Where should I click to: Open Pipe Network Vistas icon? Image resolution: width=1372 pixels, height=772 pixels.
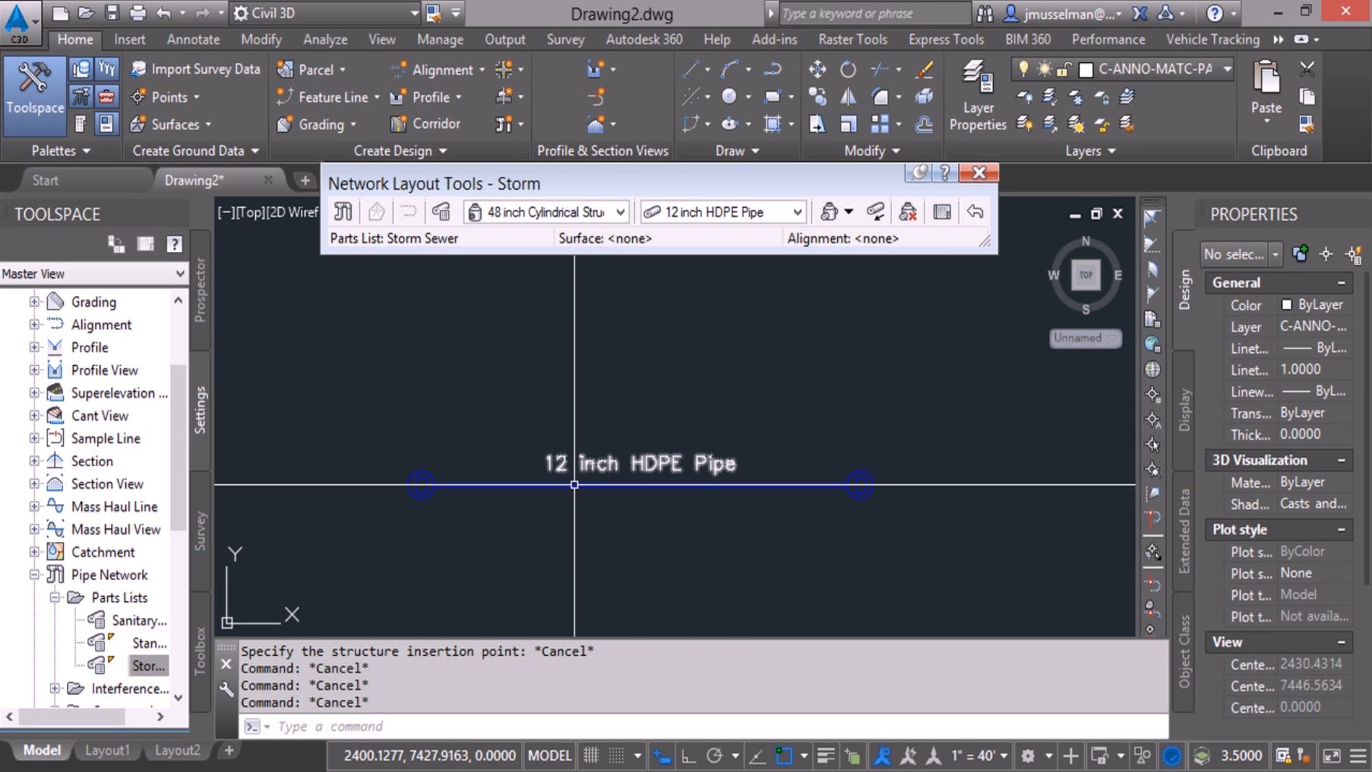tap(942, 212)
